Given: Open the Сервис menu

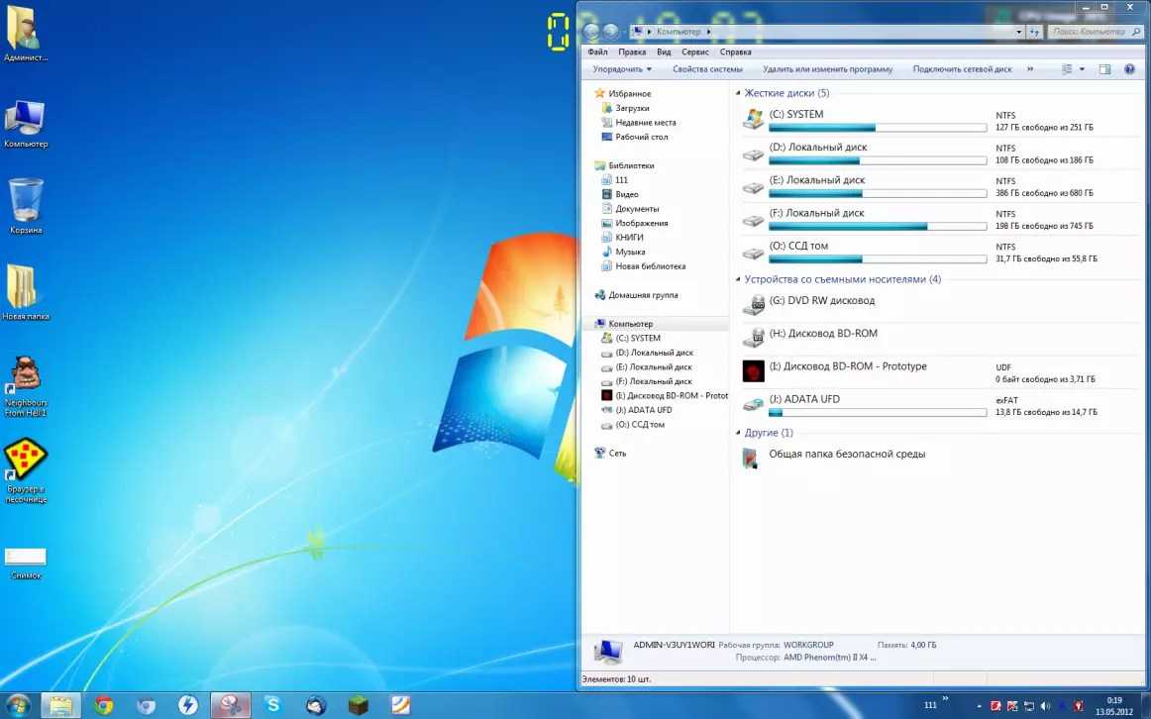Looking at the screenshot, I should (x=694, y=51).
